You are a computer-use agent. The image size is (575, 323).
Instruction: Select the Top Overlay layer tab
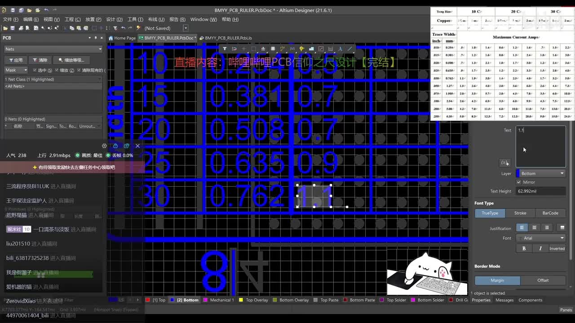click(253, 300)
